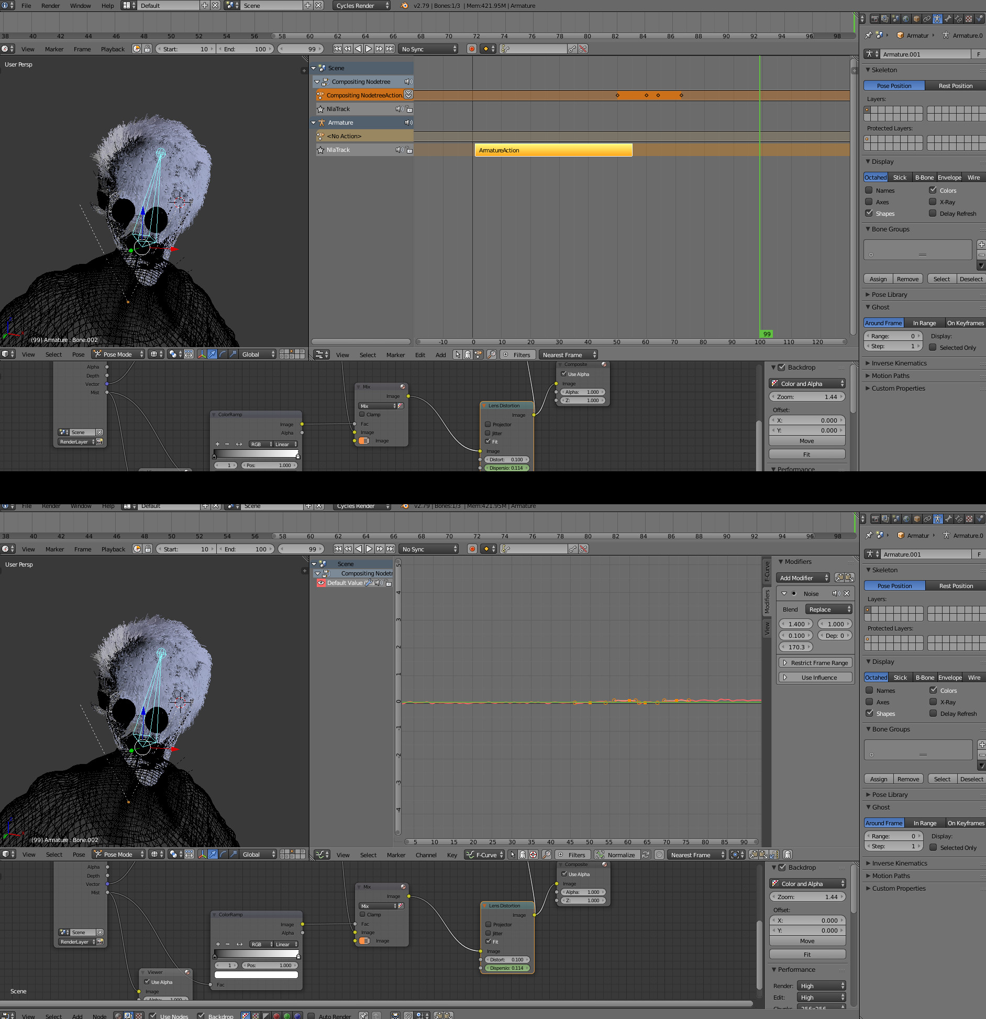Toggle the eye icon of the Default Value channel

(321, 583)
